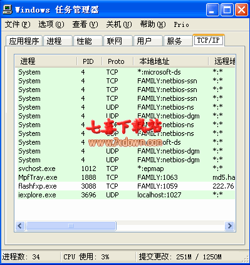Image resolution: width=250 pixels, height=265 pixels.
Task: Open the 帮助(H) menu
Action: 153,24
